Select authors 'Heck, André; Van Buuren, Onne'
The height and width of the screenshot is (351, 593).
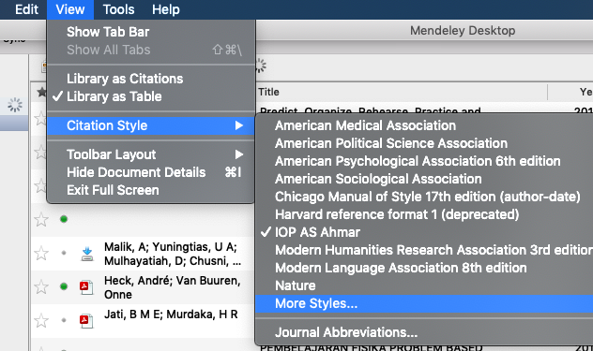172,287
